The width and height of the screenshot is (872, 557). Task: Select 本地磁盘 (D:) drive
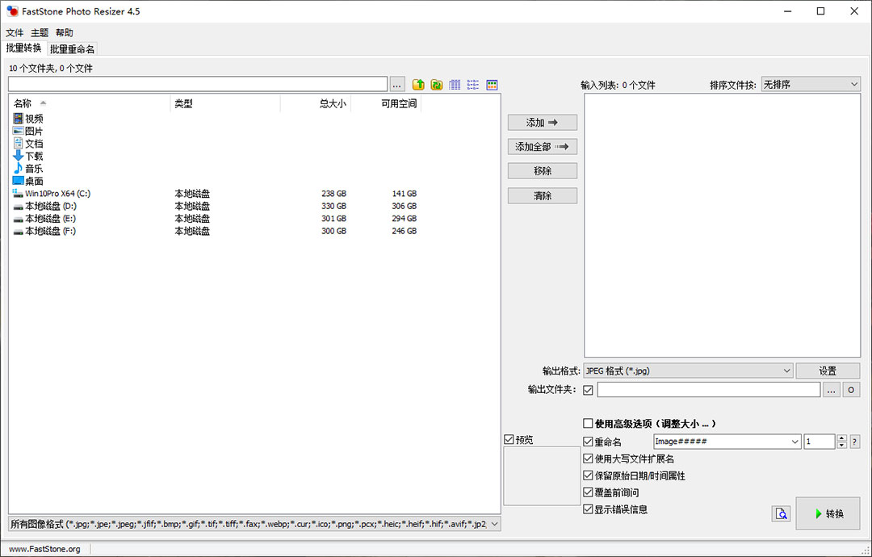pyautogui.click(x=44, y=206)
